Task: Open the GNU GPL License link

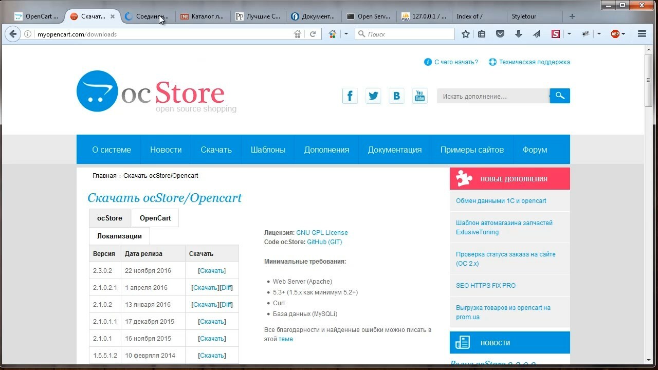Action: tap(322, 233)
